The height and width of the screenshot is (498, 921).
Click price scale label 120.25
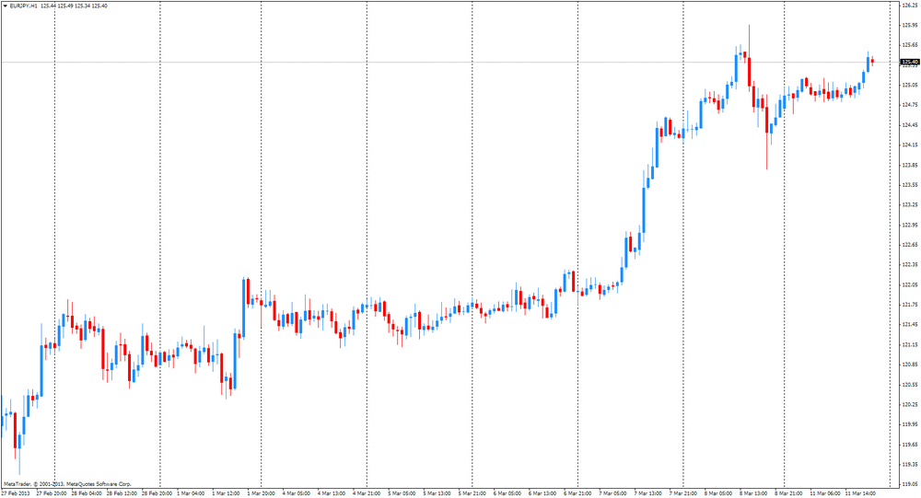910,404
